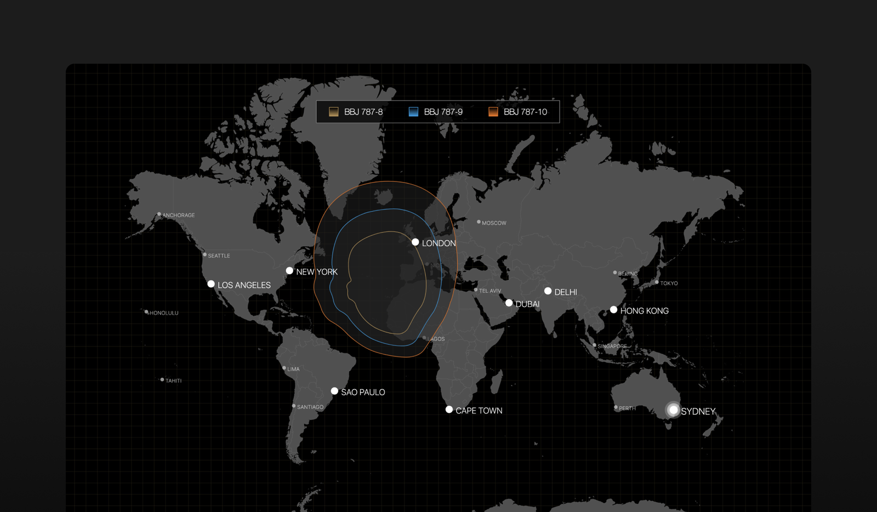This screenshot has width=877, height=512.
Task: Pick Dubai on the range map
Action: [x=509, y=303]
